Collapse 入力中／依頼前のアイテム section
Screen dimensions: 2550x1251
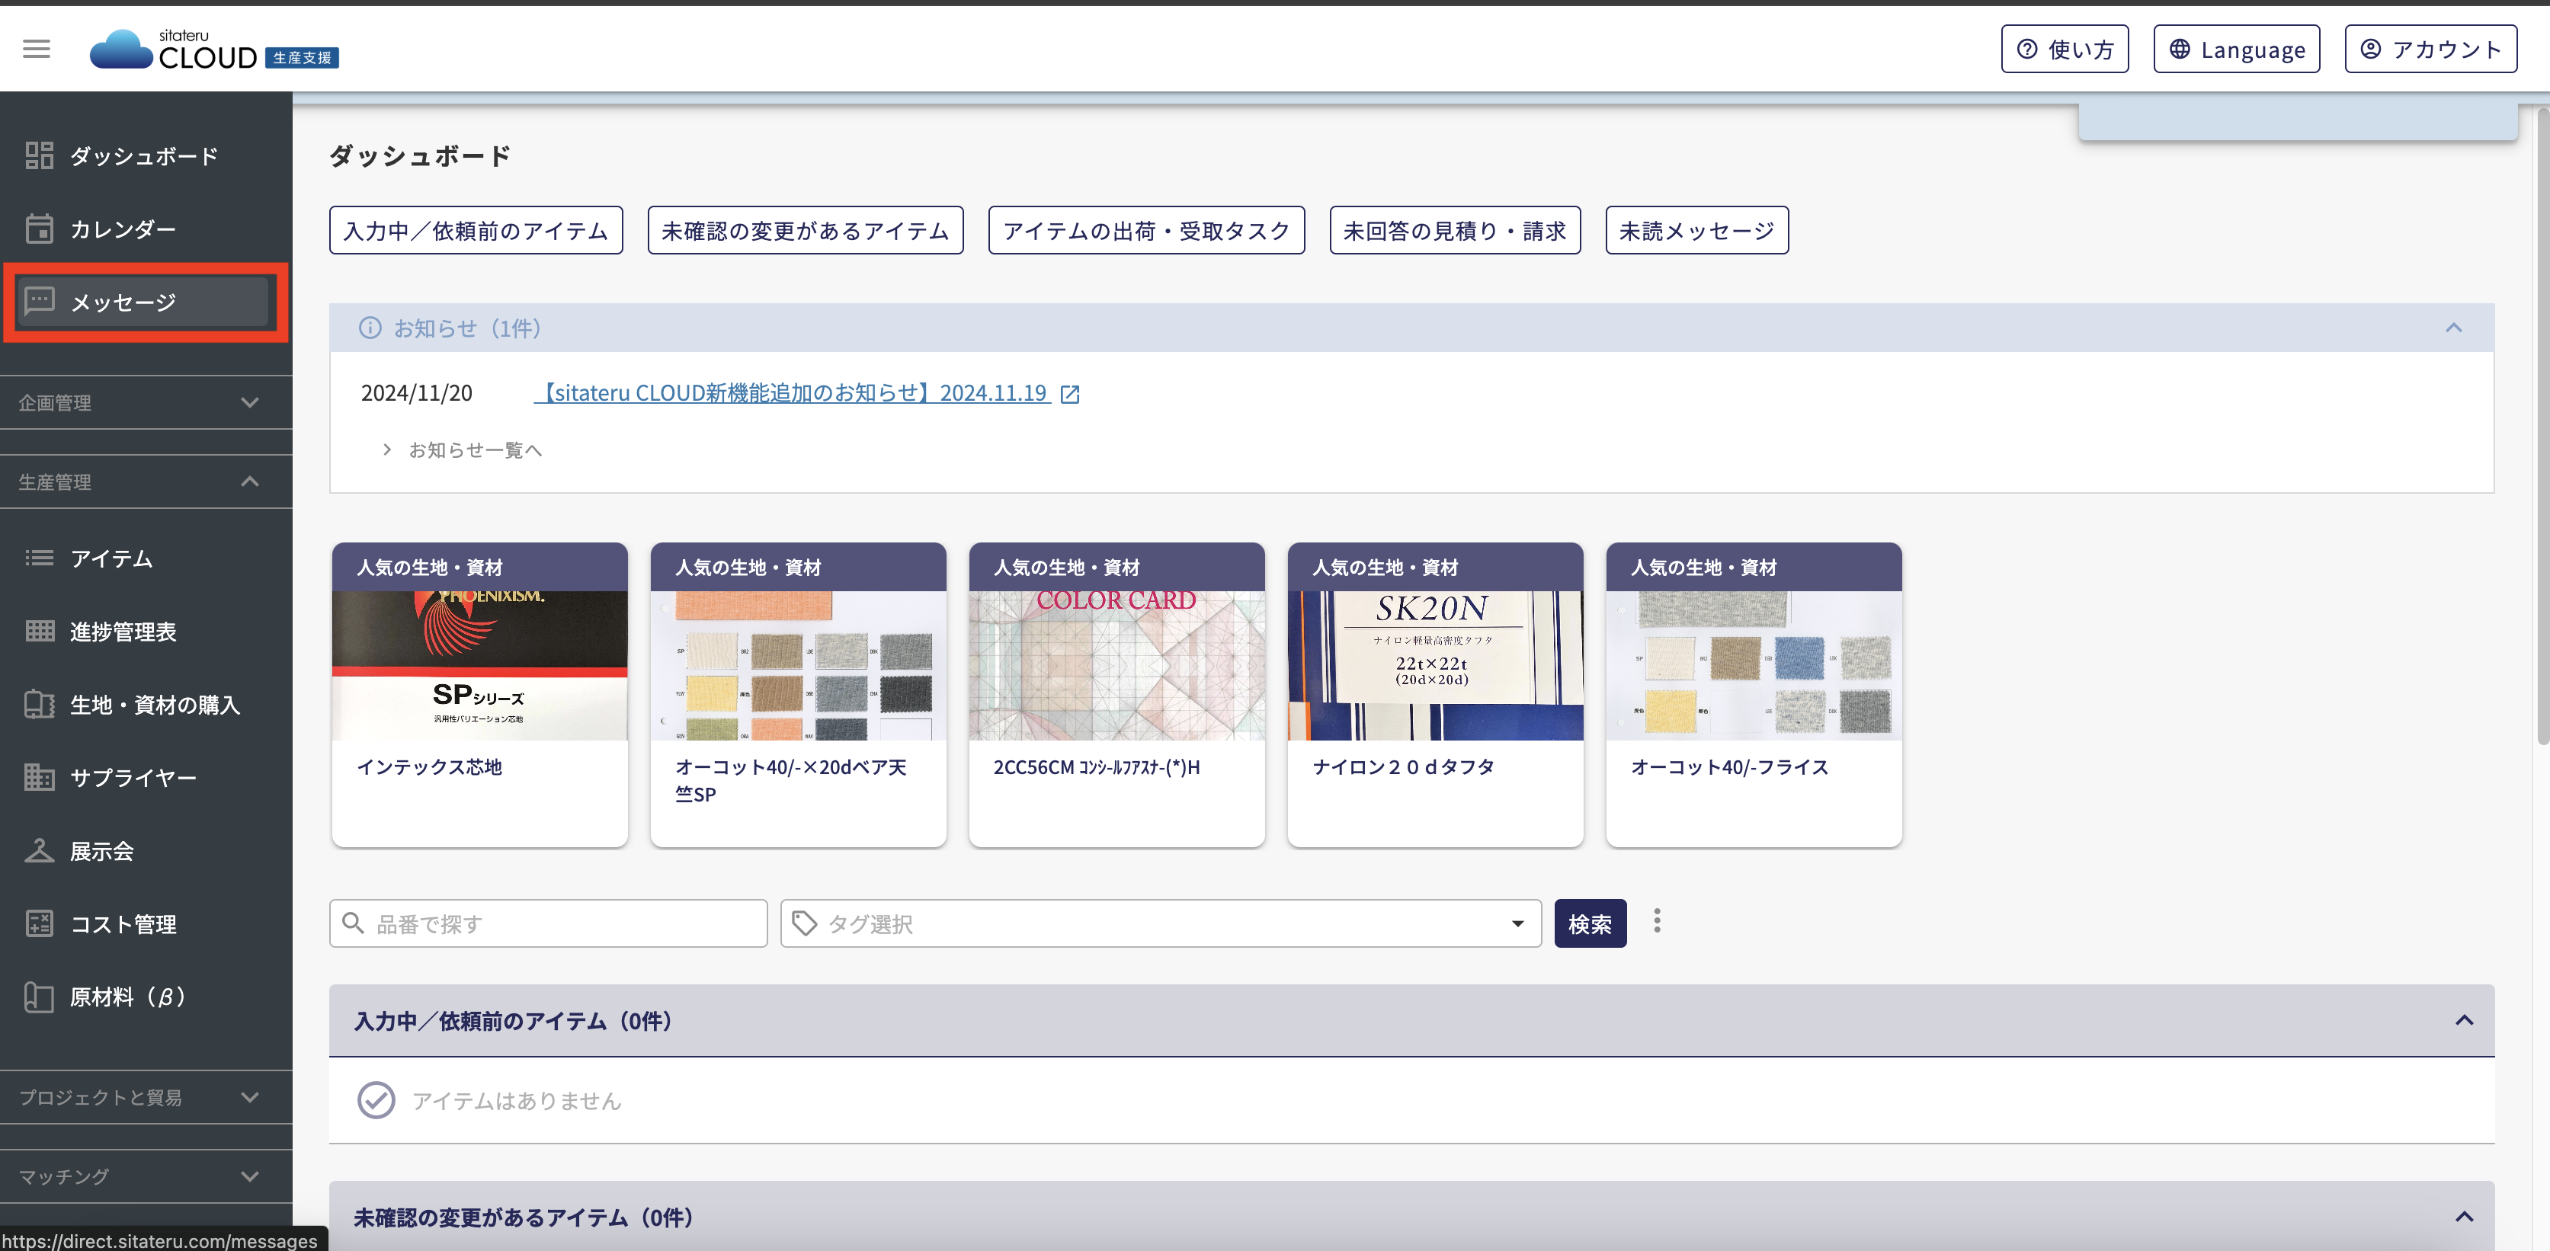[x=2464, y=1020]
